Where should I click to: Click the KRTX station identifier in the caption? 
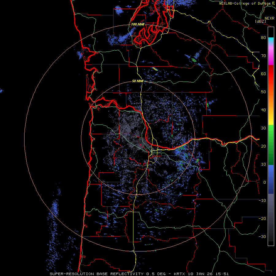[x=180, y=274]
